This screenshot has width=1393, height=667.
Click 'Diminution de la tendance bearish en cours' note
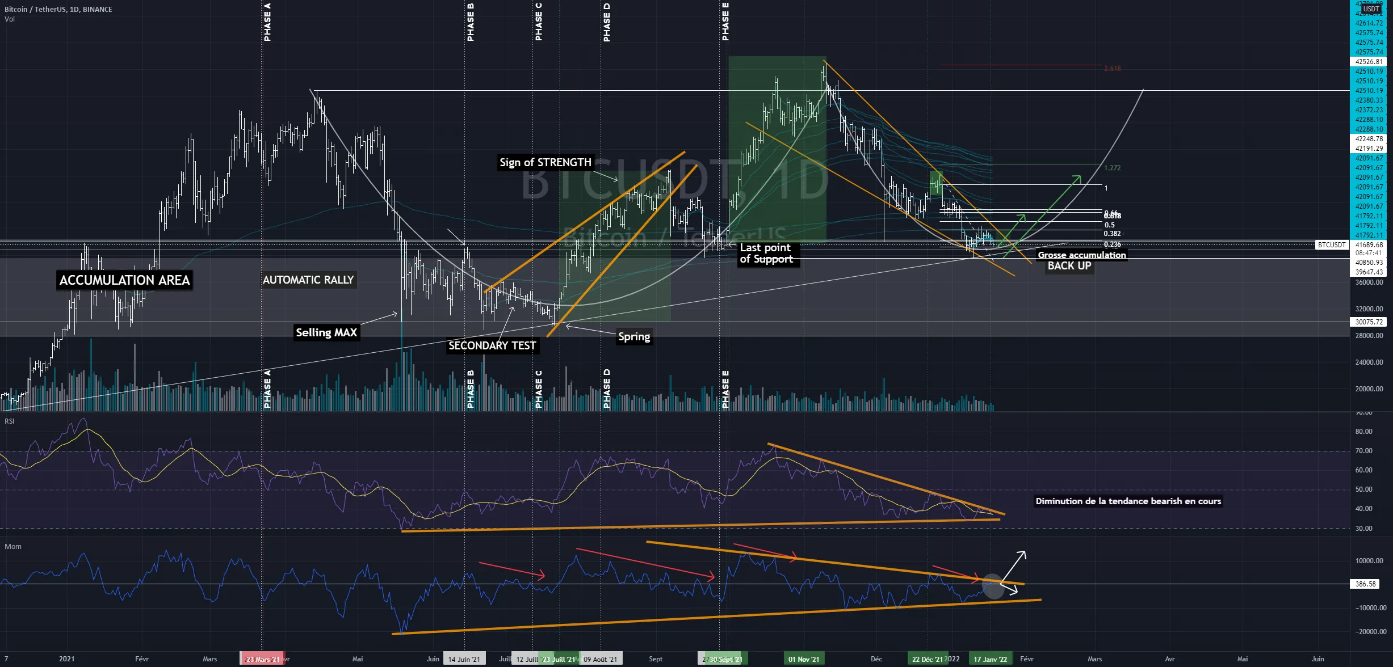tap(1128, 501)
